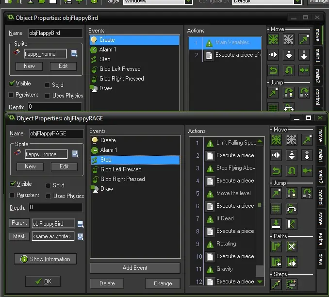Select Set Gravity action in objFlappyBird window
329x297 pixels.
click(304, 55)
